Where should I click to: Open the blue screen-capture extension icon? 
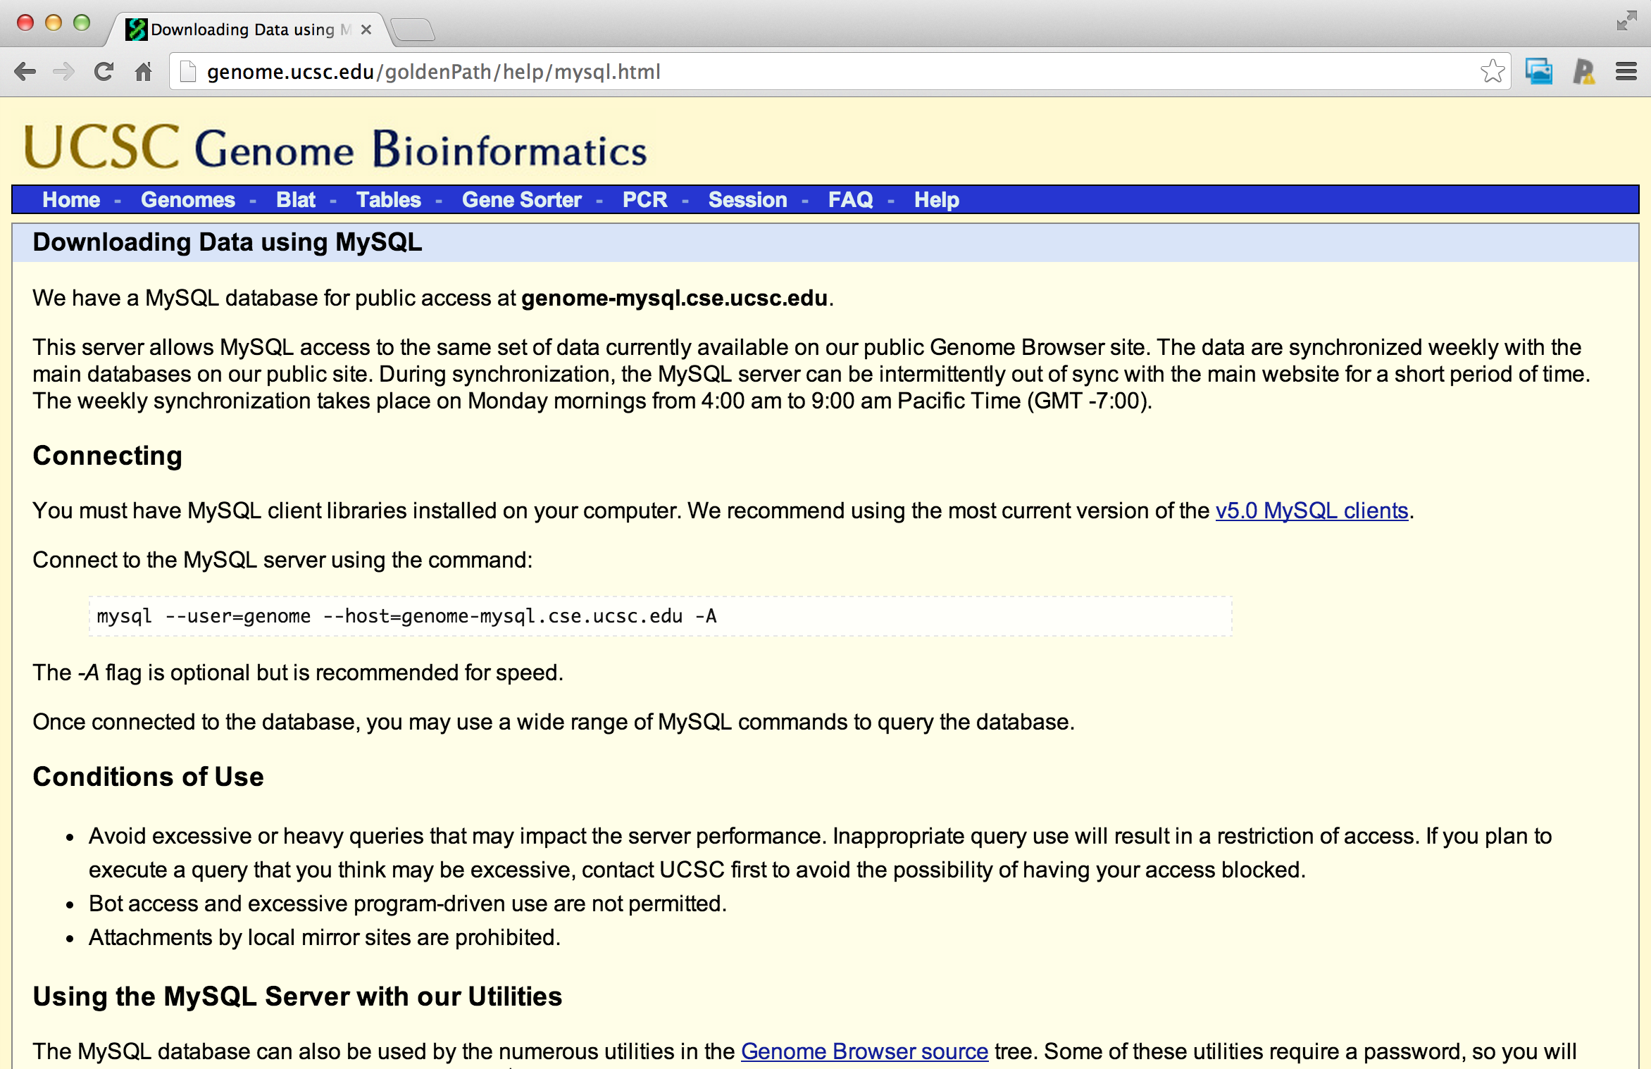click(x=1539, y=71)
